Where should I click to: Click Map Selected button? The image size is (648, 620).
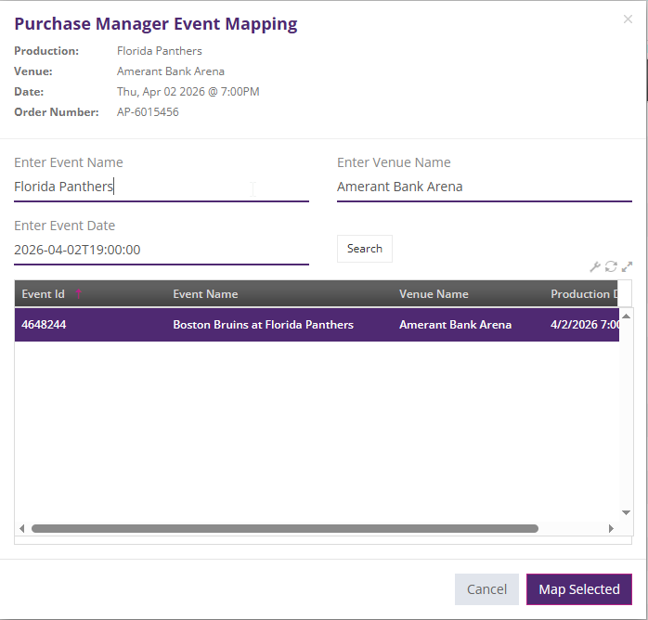(579, 589)
